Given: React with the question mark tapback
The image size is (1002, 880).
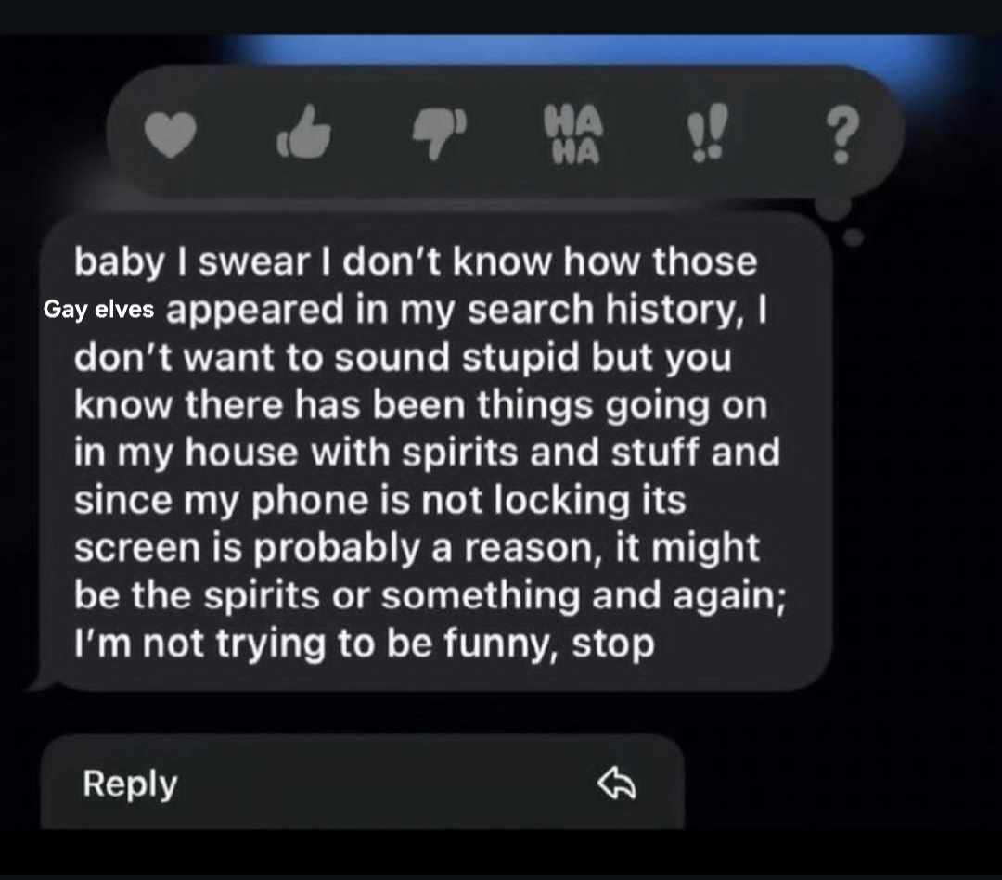Looking at the screenshot, I should pos(842,135).
